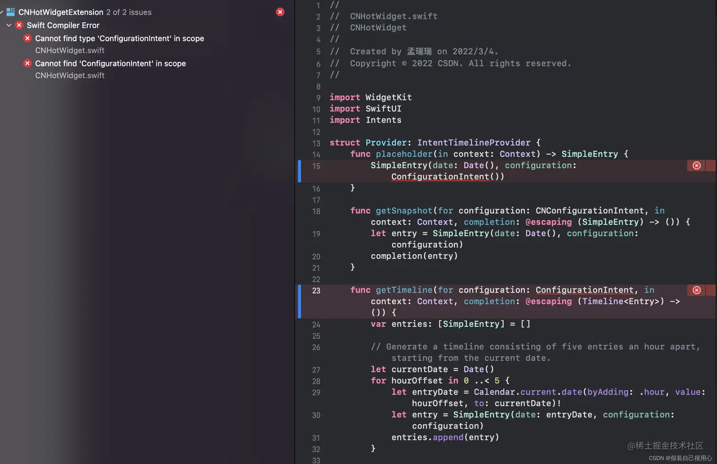Click the red error badge beside CNHotWidgetExtension
The height and width of the screenshot is (464, 717).
[x=280, y=12]
